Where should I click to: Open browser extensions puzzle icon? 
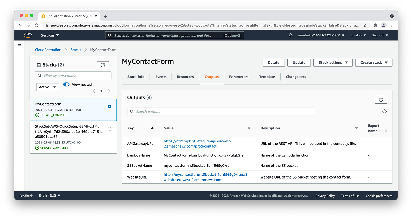[x=375, y=25]
